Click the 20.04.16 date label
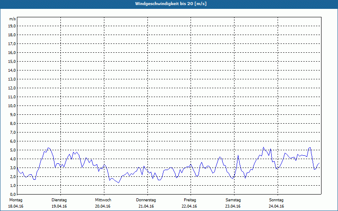 coord(103,206)
